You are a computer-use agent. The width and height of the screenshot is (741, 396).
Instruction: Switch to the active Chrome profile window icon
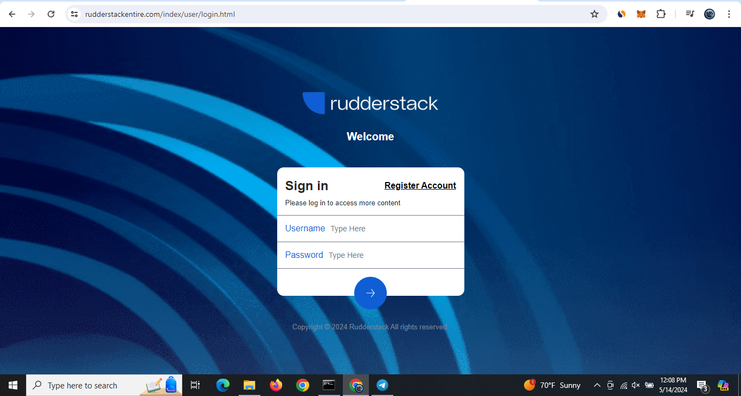(356, 385)
